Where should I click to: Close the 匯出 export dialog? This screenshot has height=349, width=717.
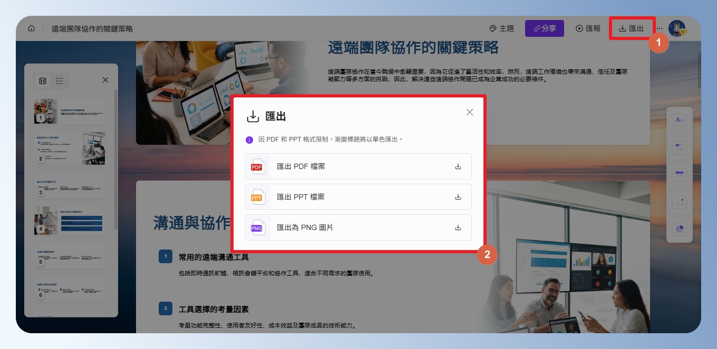click(470, 112)
